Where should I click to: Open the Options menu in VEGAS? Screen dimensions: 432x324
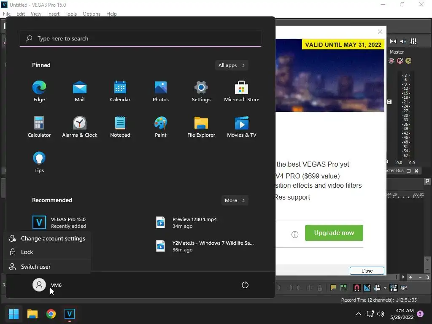coord(92,14)
